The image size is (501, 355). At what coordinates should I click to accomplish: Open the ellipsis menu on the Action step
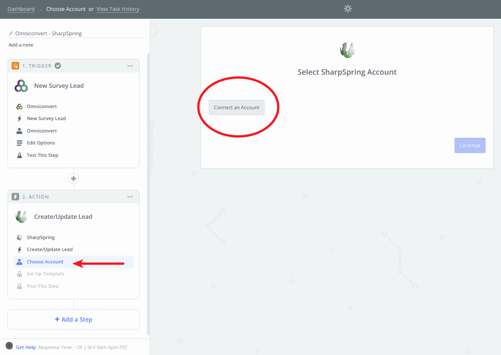point(130,196)
